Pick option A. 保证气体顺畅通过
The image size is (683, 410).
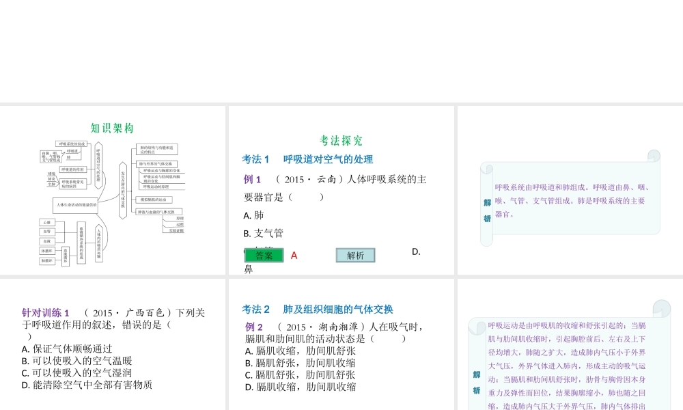67,348
